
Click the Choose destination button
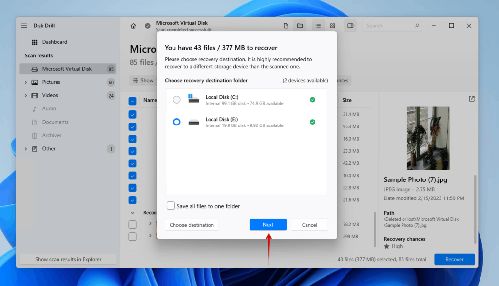192,225
